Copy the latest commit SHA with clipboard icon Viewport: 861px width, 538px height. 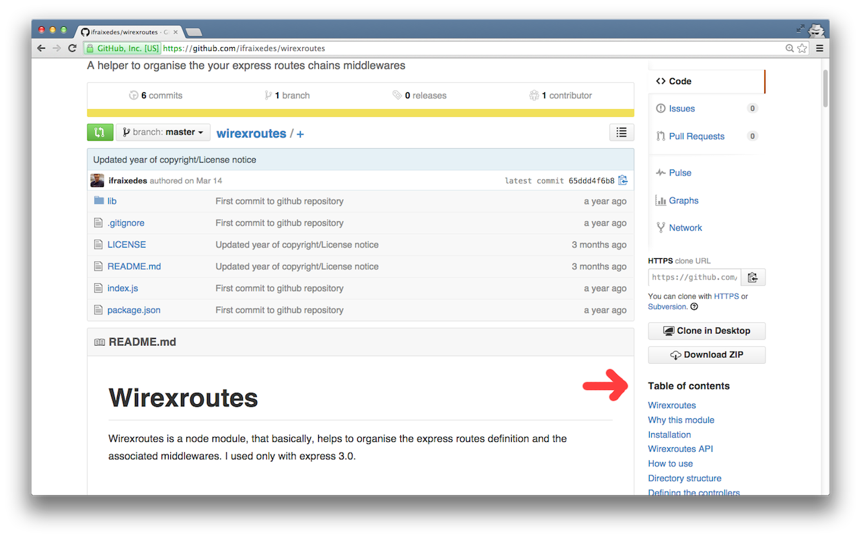(623, 180)
